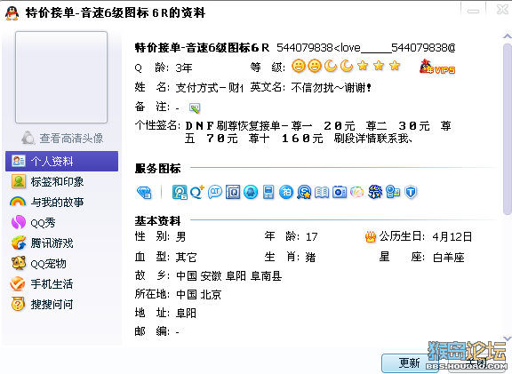The height and width of the screenshot is (374, 512).
Task: Click the vertical scrollbar thumb
Action: click(508, 129)
